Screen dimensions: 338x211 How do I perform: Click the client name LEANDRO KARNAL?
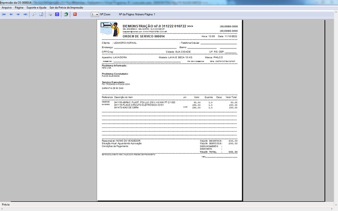click(125, 43)
